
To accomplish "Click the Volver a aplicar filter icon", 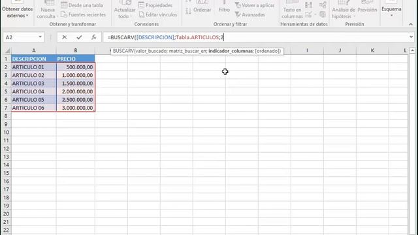I will point(238,5).
